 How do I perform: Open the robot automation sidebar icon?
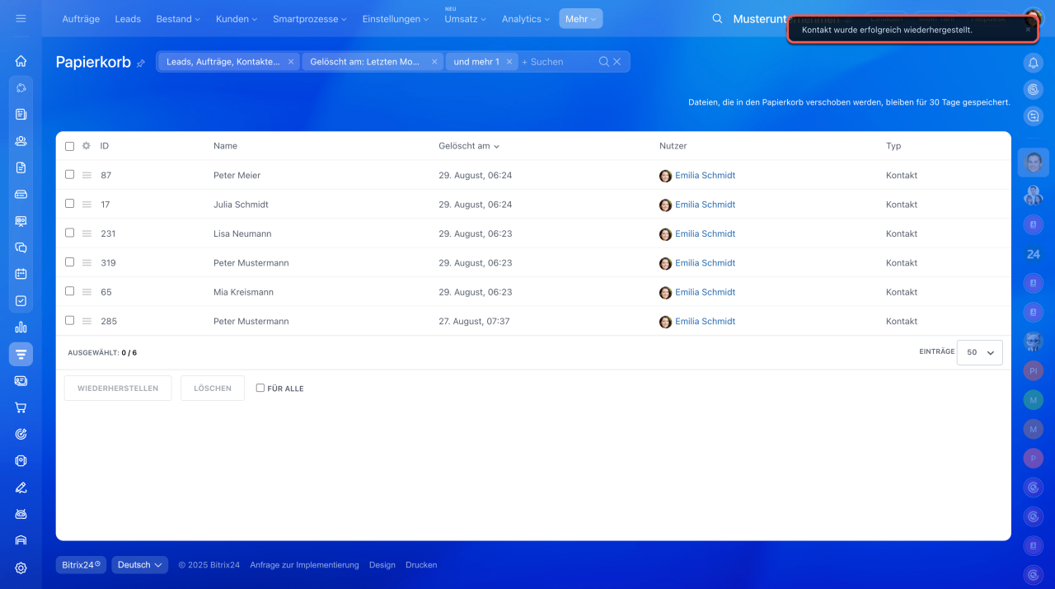(21, 514)
